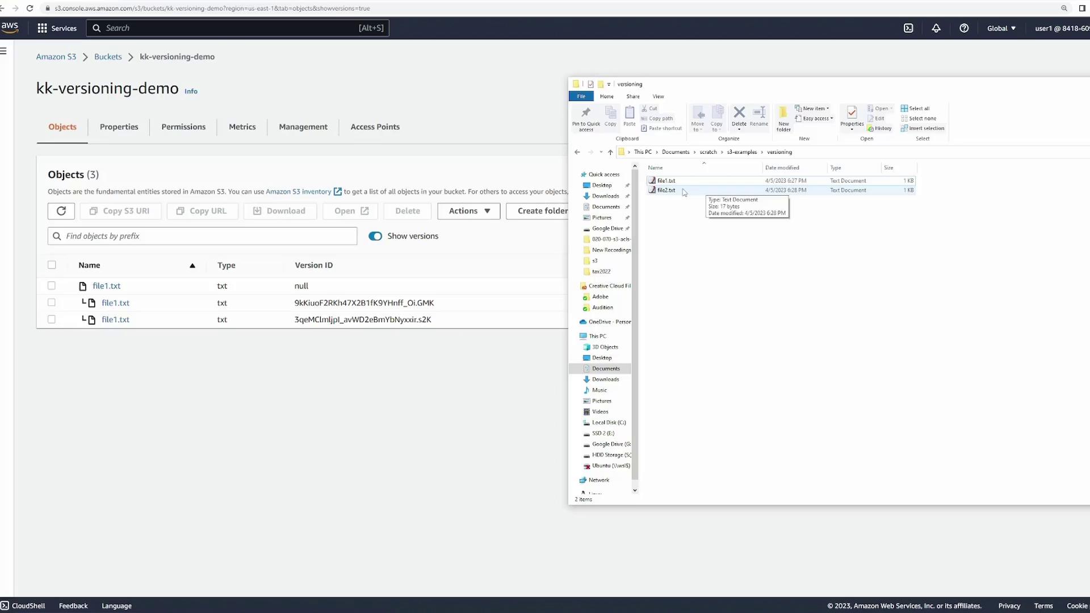The width and height of the screenshot is (1090, 613).
Task: Click the Explorer up-directory arrow
Action: pyautogui.click(x=610, y=152)
